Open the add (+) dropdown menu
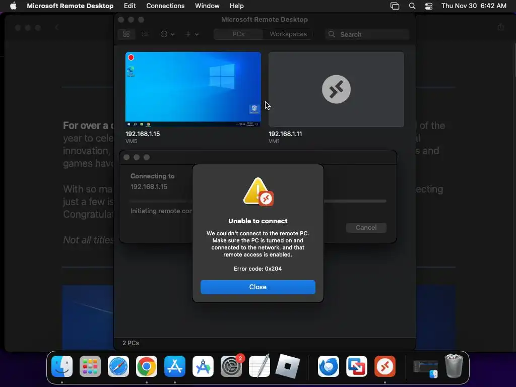Image resolution: width=516 pixels, height=387 pixels. tap(192, 34)
